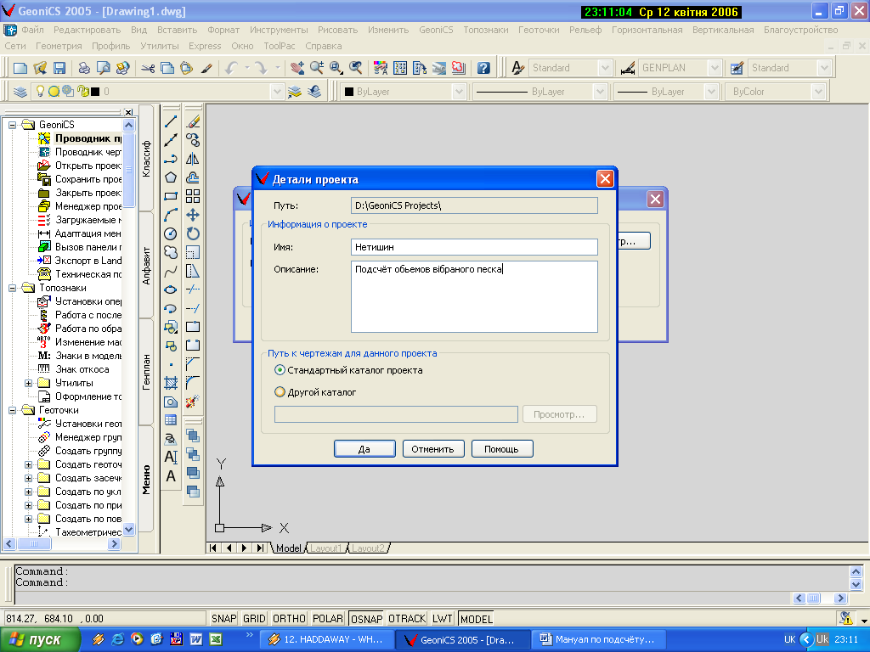Select the Rotate modify tool
This screenshot has width=870, height=652.
193,233
